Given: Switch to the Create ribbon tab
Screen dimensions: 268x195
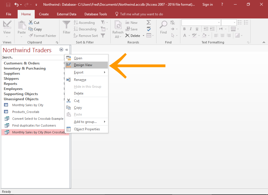Looking at the screenshot, I should click(44, 14).
